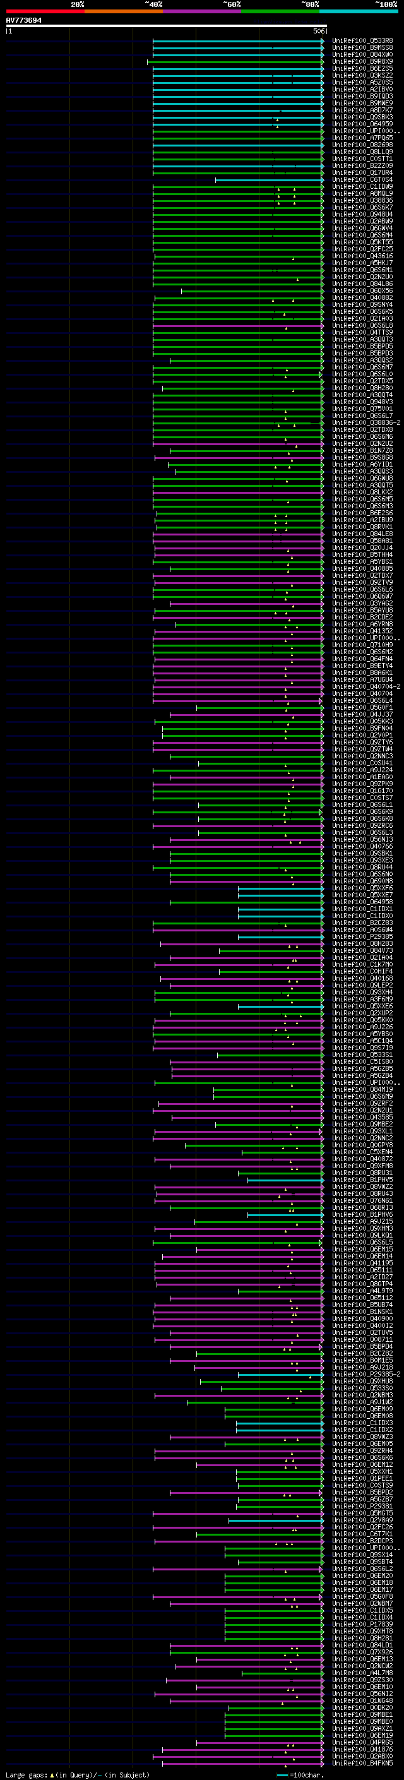The image size is (404, 1780).
Task: Click the query end position 506
Action: [x=318, y=31]
